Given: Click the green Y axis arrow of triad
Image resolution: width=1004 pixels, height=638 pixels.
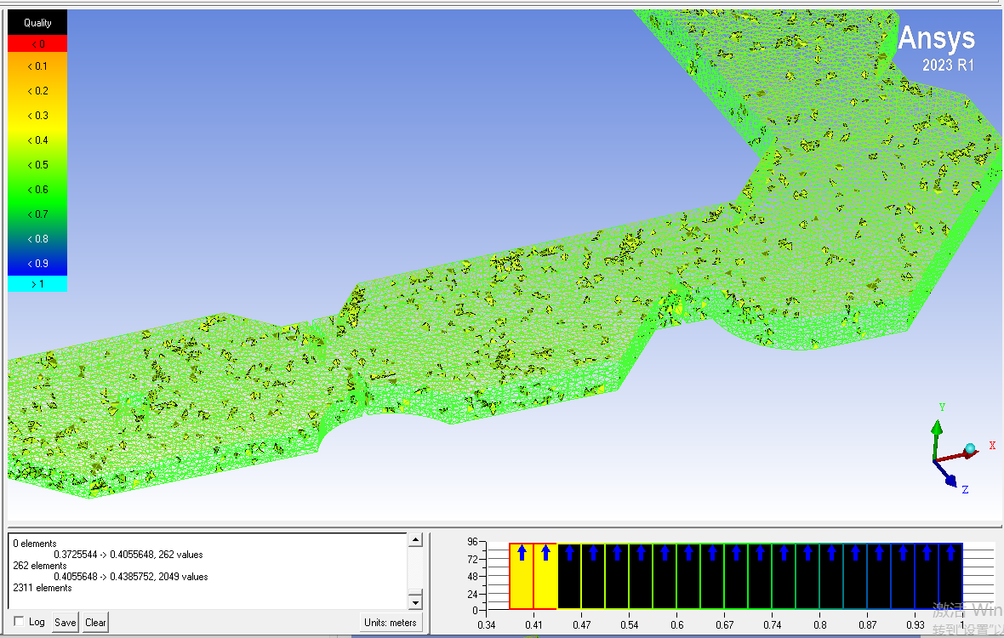Looking at the screenshot, I should pos(937,429).
